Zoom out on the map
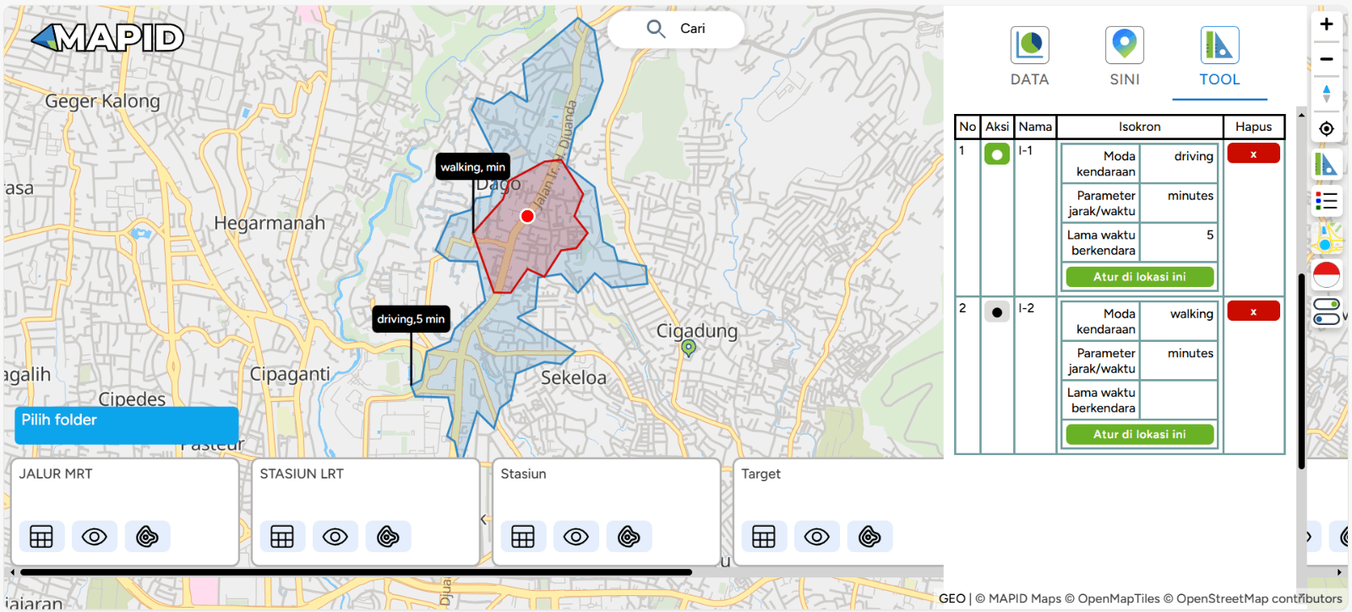The image size is (1352, 612). coord(1327,59)
